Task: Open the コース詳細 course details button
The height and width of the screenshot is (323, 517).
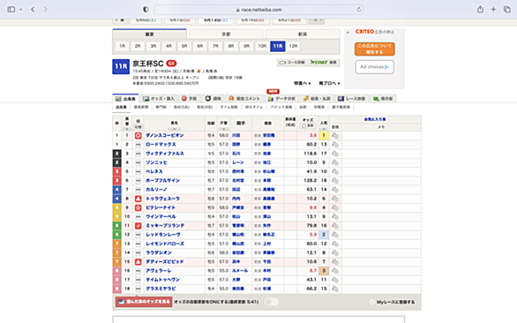Action: click(292, 63)
